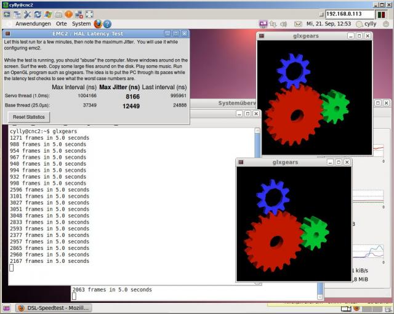Click the first VNC toolbar monitor icon
This screenshot has width=394, height=314.
[x=7, y=14]
